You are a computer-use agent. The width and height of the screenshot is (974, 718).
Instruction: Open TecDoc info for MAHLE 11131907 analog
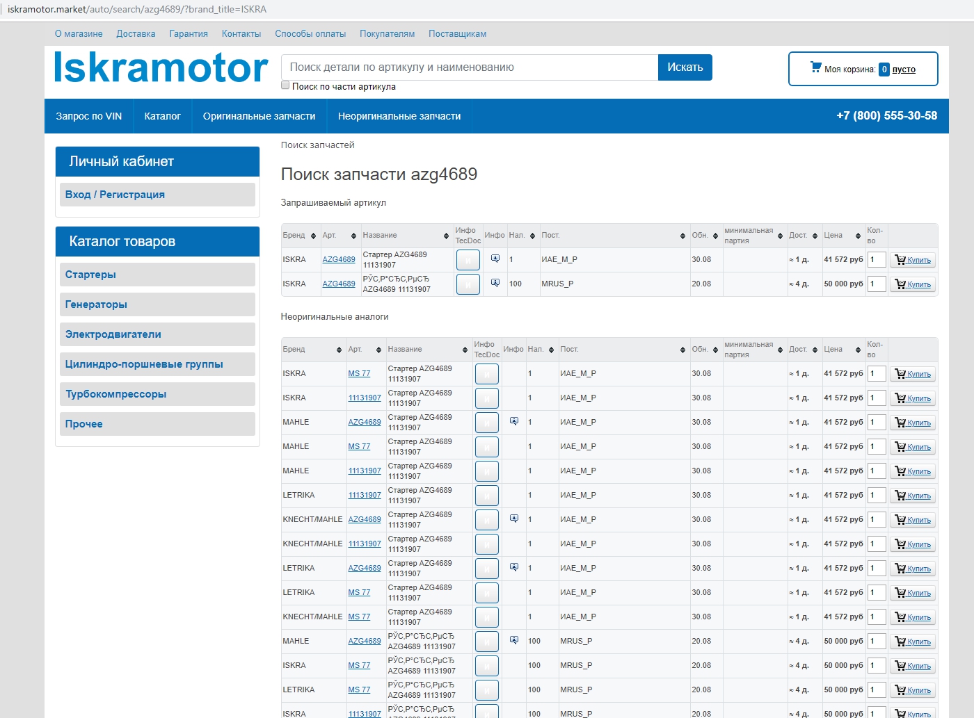pos(486,471)
